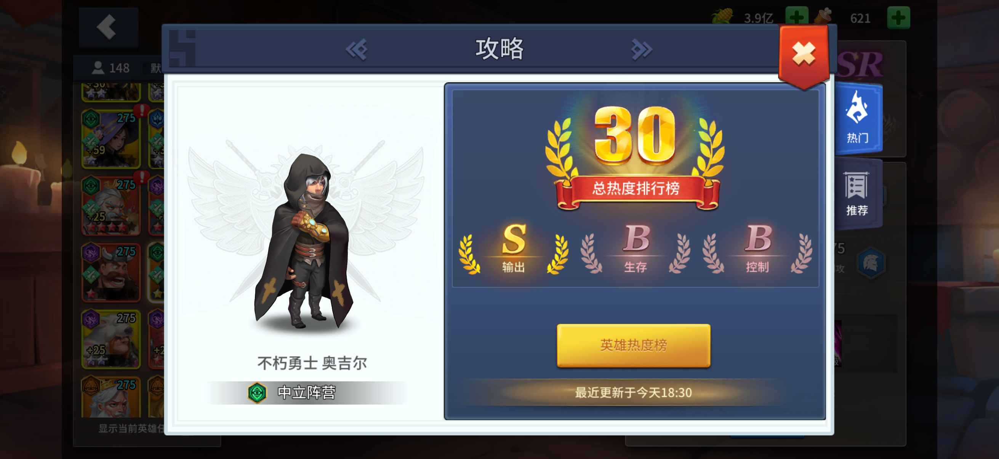Select the 控制 B rating badge

click(757, 249)
